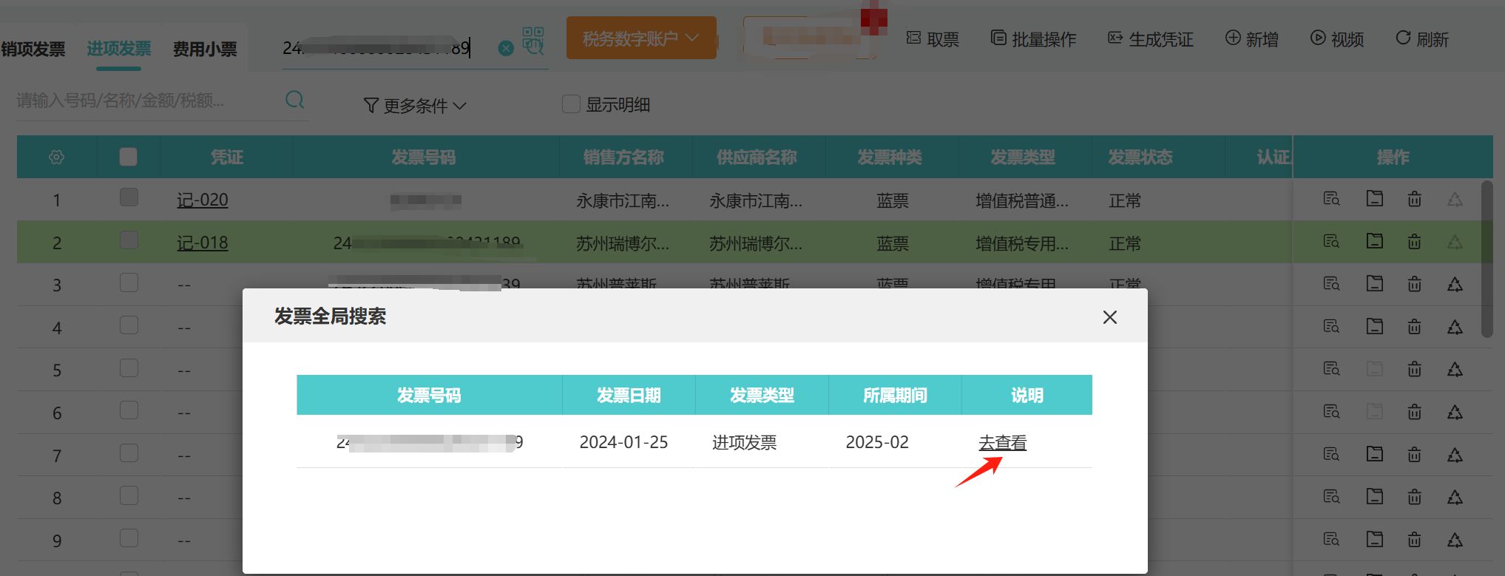Select the checkbox in row 5
The width and height of the screenshot is (1505, 576).
tap(129, 367)
